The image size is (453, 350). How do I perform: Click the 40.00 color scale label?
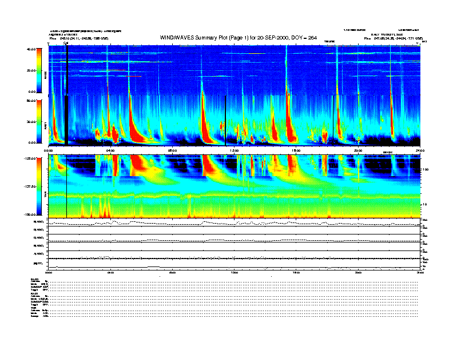click(x=31, y=49)
